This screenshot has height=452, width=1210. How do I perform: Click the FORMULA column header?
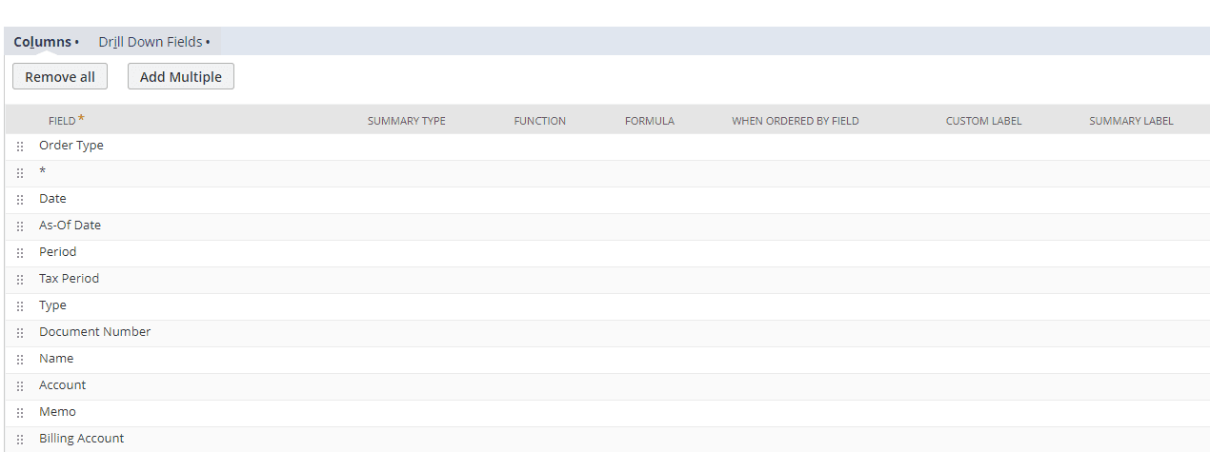tap(650, 121)
